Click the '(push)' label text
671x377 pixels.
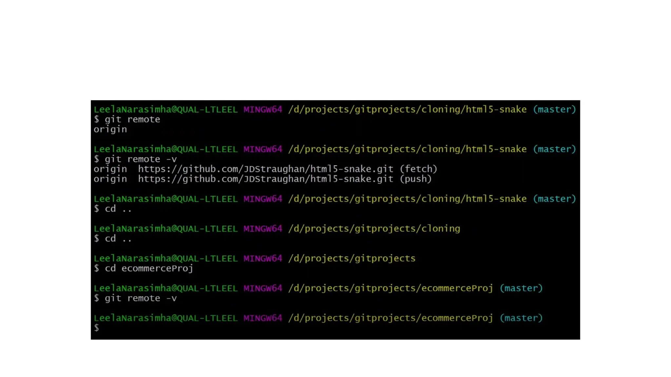(415, 179)
